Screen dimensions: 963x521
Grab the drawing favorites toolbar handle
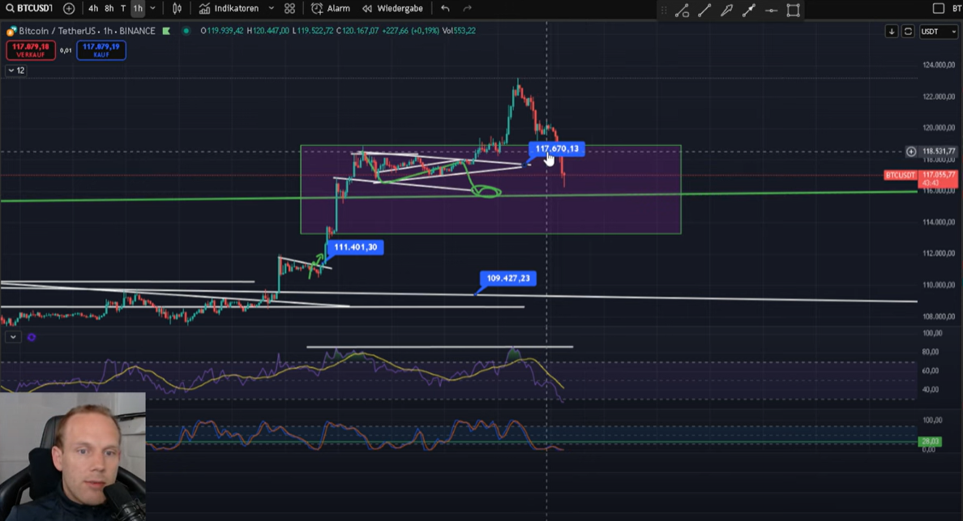tap(664, 10)
